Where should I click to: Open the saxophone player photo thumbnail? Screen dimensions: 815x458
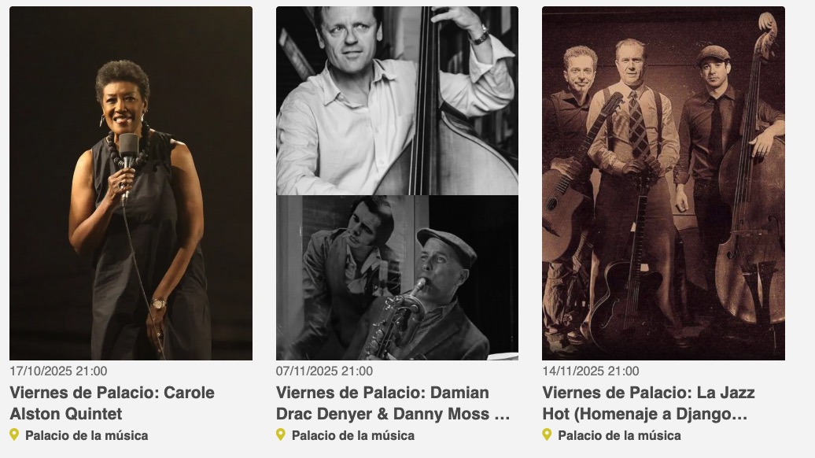[x=397, y=278]
